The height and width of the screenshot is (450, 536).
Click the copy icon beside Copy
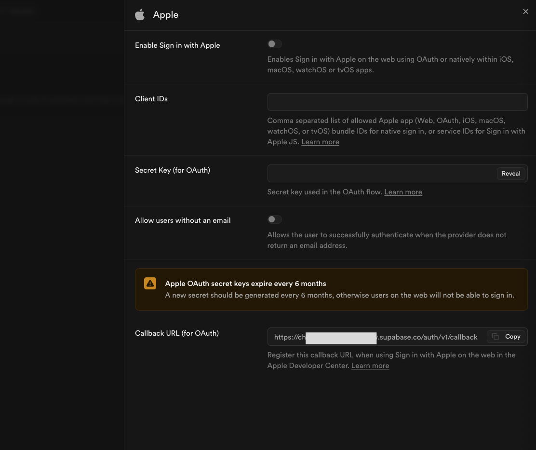pos(496,337)
